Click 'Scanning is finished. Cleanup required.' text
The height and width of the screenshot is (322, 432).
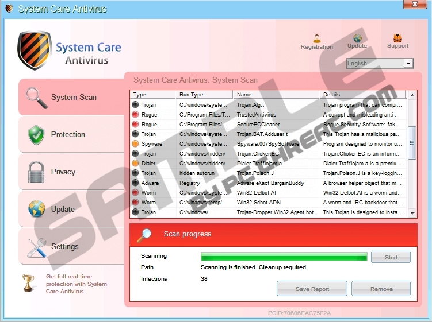click(x=254, y=267)
